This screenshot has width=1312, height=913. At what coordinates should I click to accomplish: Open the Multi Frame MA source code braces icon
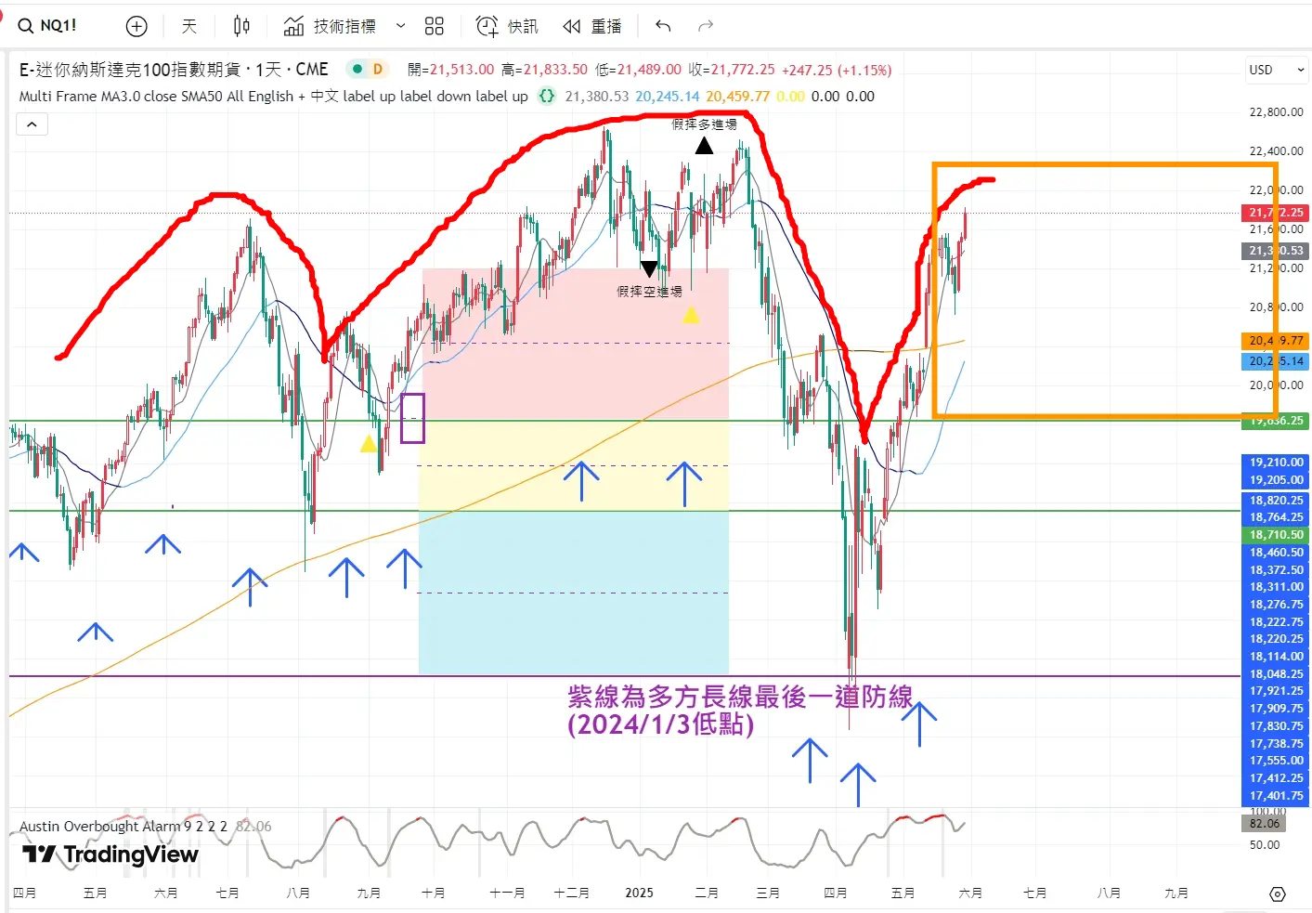pos(547,96)
